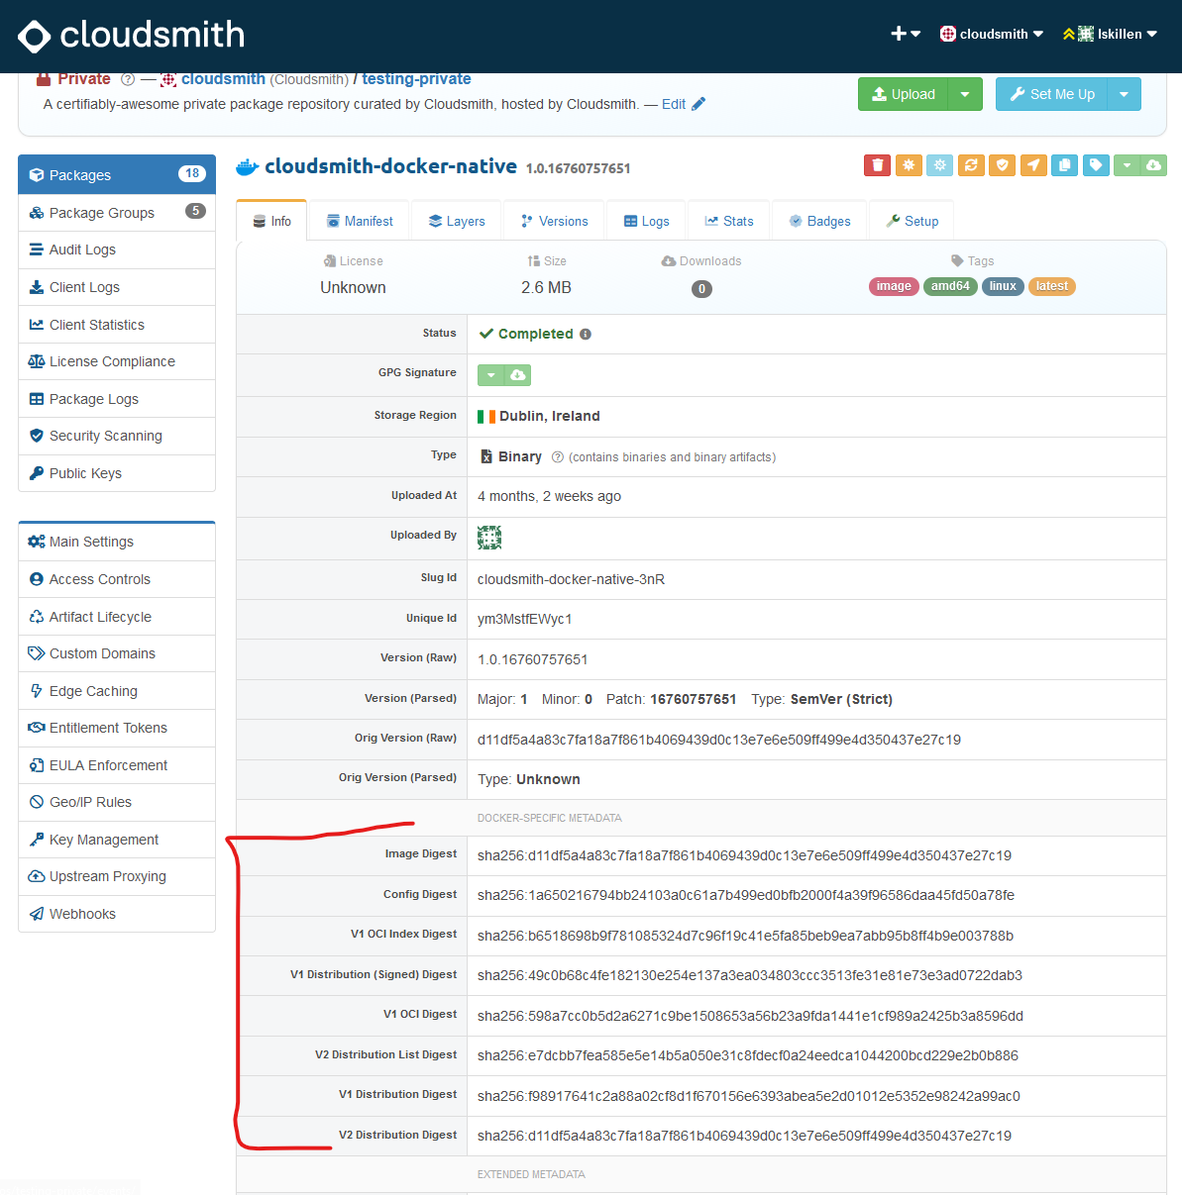Switch to the Logs tab
Image resolution: width=1182 pixels, height=1195 pixels.
[x=646, y=221]
